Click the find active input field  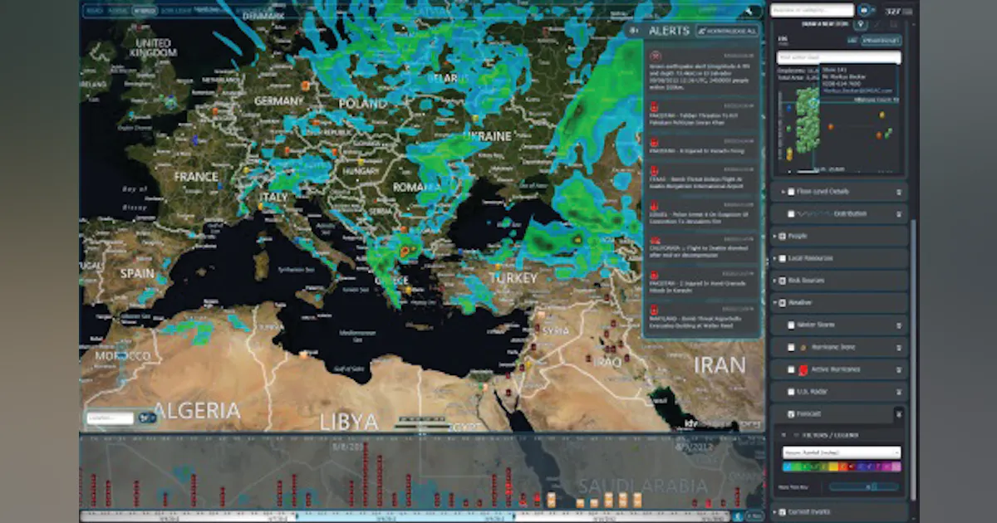click(838, 57)
